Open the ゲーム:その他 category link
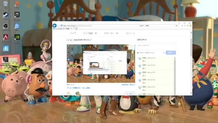 pos(74,88)
